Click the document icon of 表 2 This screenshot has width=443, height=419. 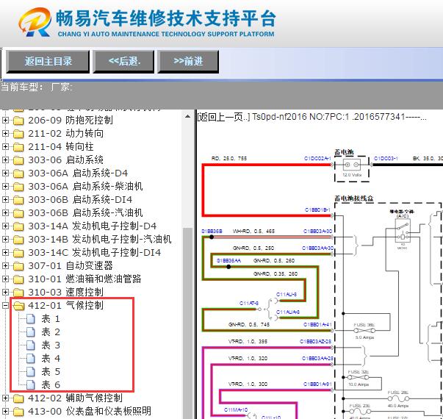pos(31,332)
